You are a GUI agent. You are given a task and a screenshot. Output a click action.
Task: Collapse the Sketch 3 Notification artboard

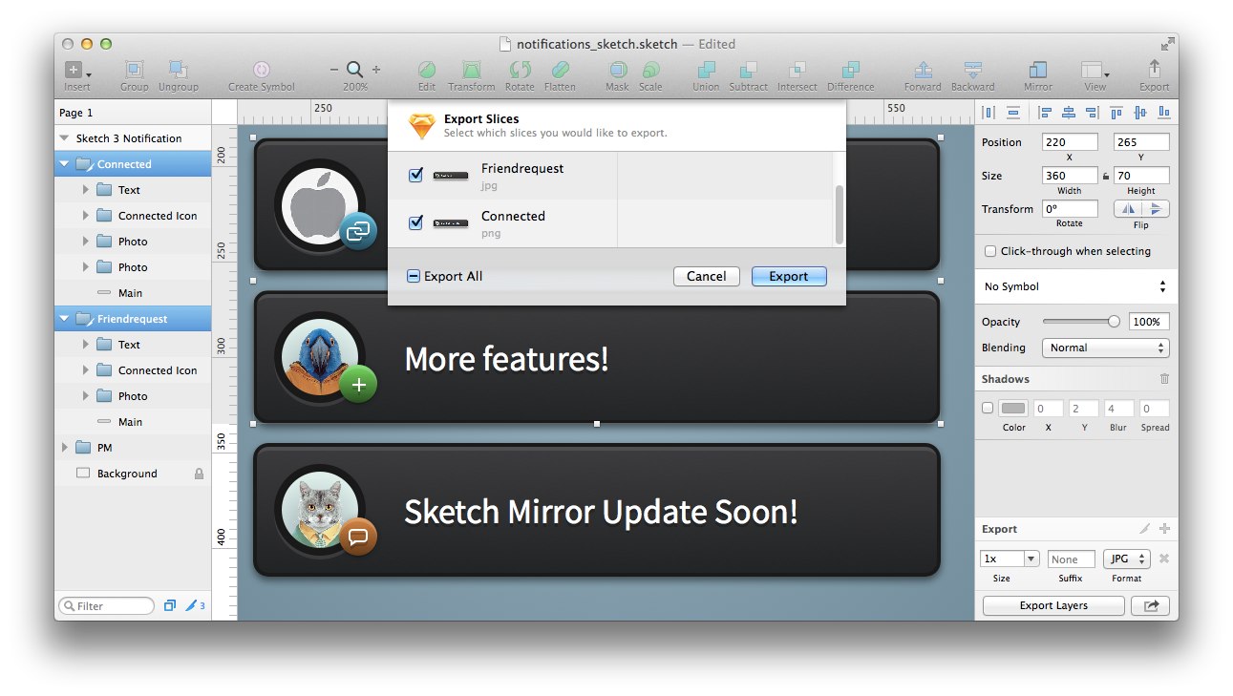tap(64, 138)
